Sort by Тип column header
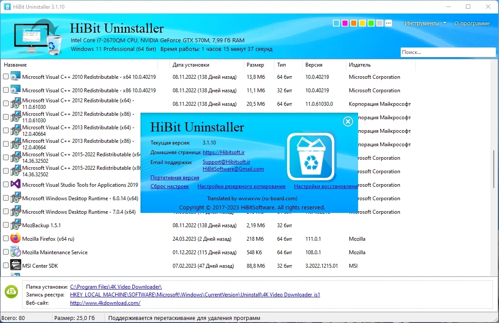 288,65
